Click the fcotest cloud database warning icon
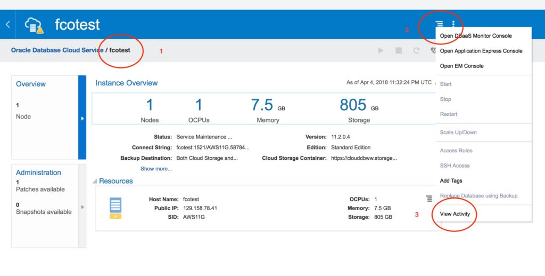 (x=35, y=25)
